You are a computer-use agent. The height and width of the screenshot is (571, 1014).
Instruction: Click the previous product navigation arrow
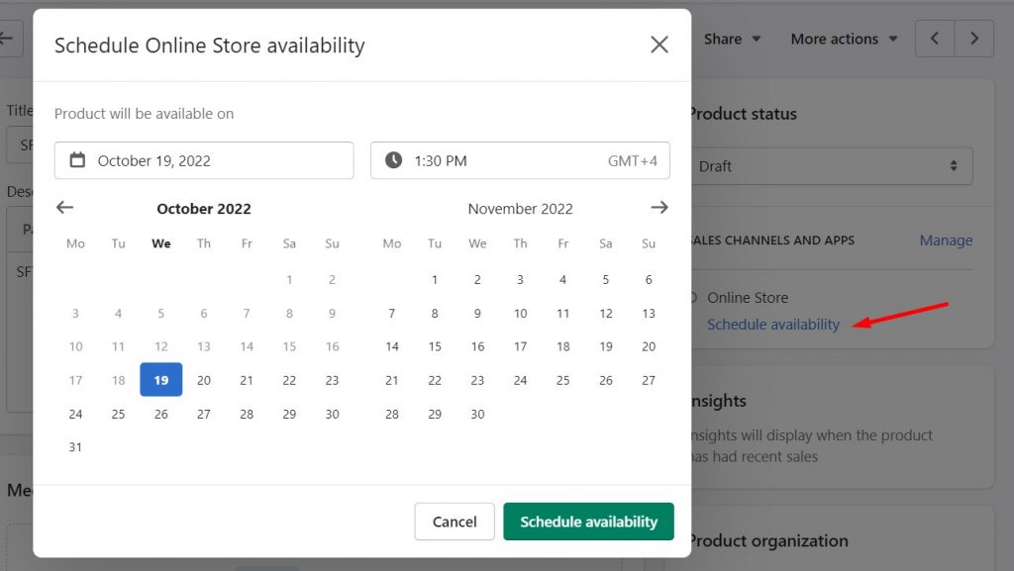click(x=937, y=39)
